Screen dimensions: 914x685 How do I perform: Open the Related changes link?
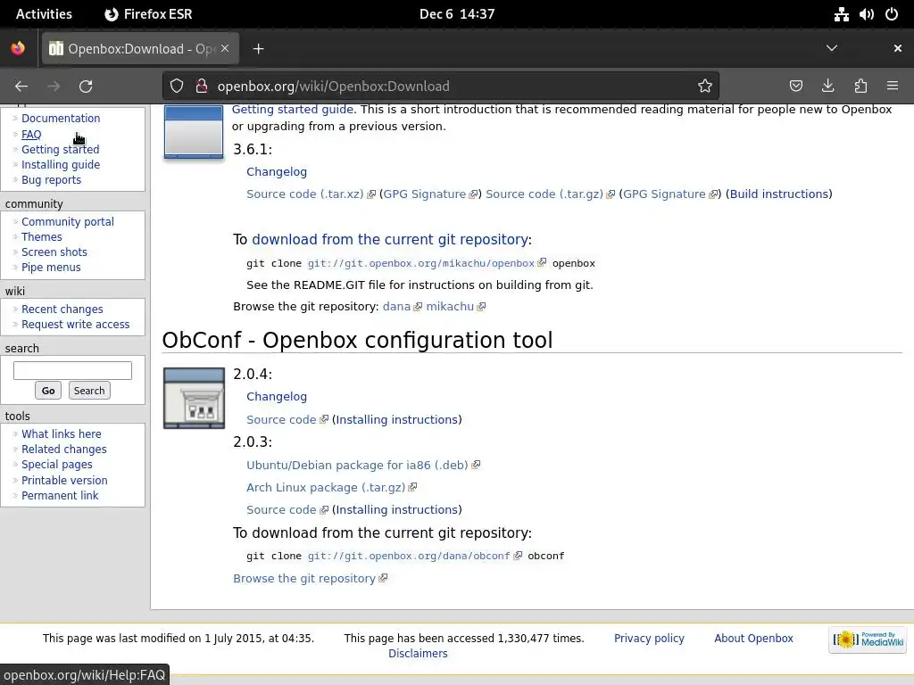click(x=64, y=450)
